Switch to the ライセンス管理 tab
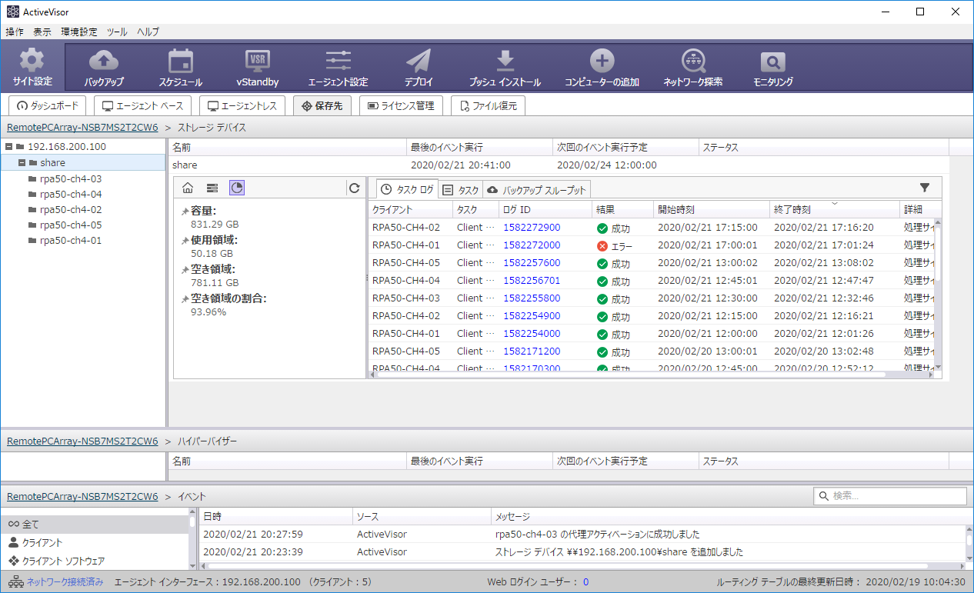 tap(401, 106)
